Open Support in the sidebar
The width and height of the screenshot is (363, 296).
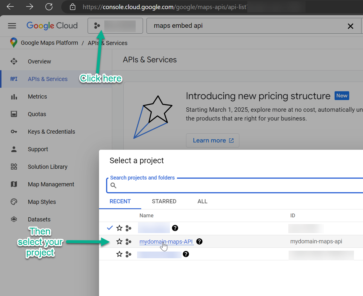point(38,149)
